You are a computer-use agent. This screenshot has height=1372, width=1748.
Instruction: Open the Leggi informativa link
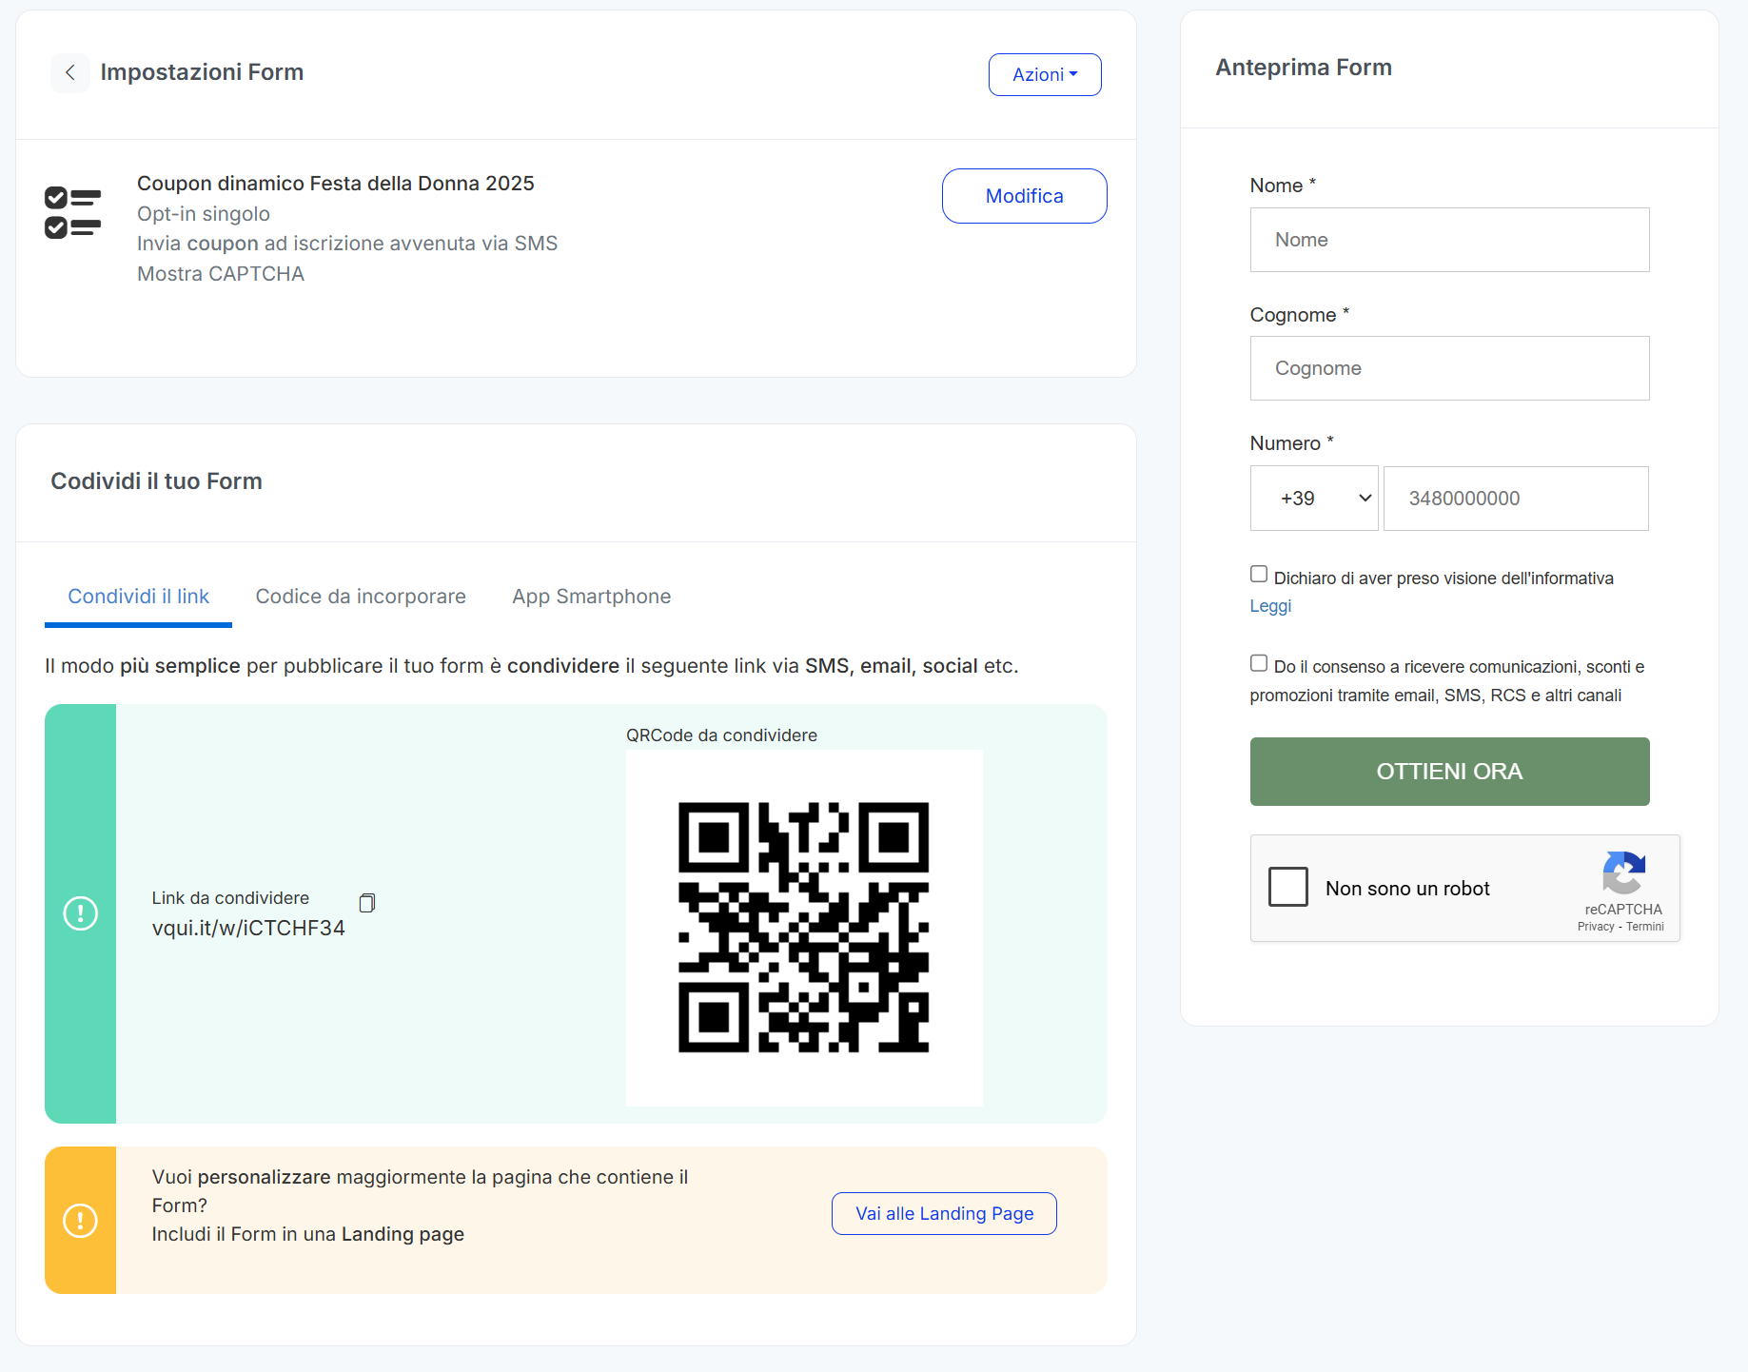pos(1270,606)
